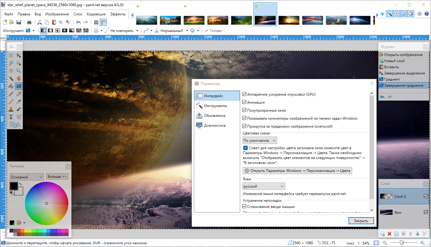Image resolution: width=431 pixels, height=247 pixels.
Task: Click Открыть Параметры Windows Персонализация Цвета button
Action: click(297, 171)
